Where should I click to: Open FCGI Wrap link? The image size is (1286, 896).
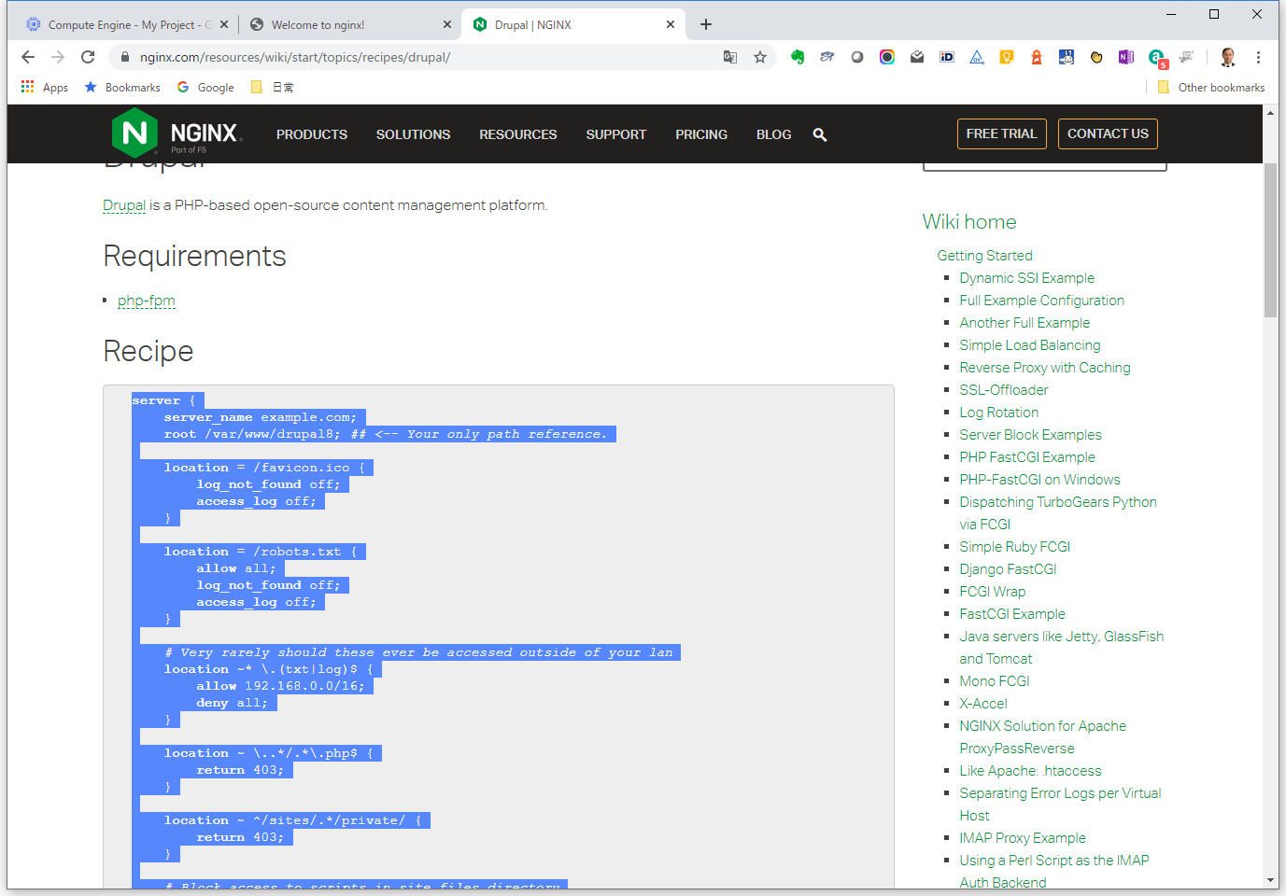click(993, 592)
